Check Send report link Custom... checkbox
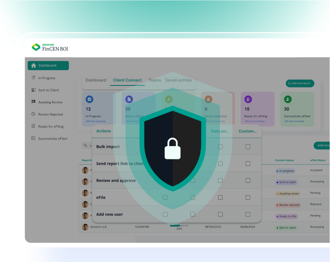The width and height of the screenshot is (330, 262). pos(248,164)
